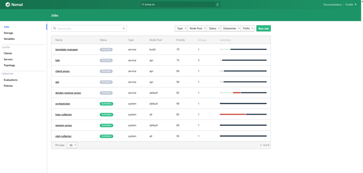Open the Documentation link
The width and height of the screenshot is (363, 173).
point(333,5)
